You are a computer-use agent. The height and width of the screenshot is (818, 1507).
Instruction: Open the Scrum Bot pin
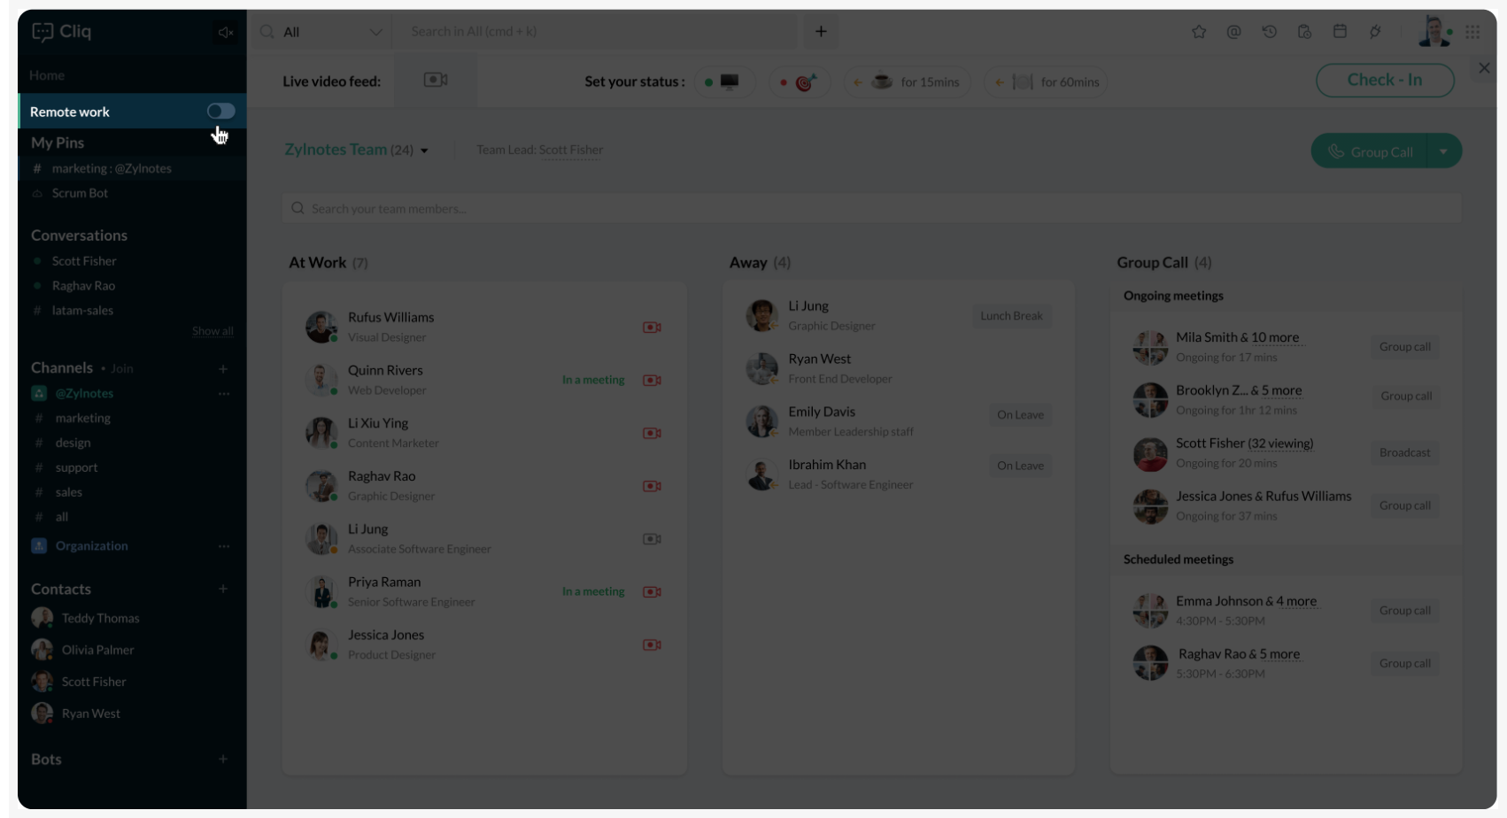point(80,193)
